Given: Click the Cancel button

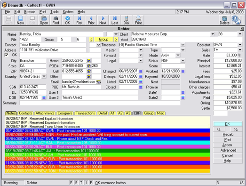Looking at the screenshot, I should point(228,155).
